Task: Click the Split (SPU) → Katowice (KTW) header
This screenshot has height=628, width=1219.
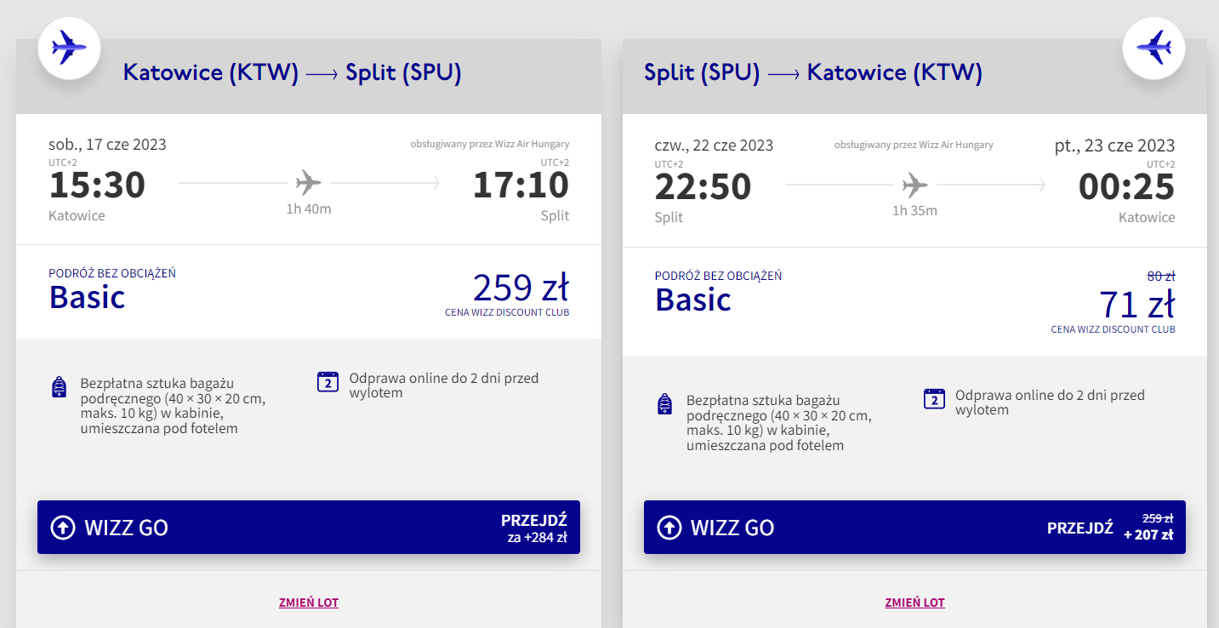Action: tap(813, 72)
